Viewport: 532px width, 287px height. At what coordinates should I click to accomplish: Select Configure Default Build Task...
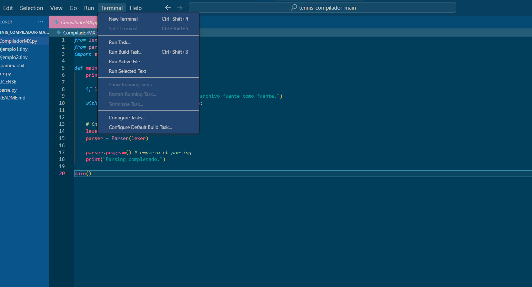(x=140, y=127)
